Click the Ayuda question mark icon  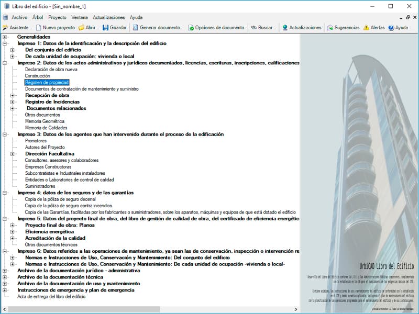391,28
